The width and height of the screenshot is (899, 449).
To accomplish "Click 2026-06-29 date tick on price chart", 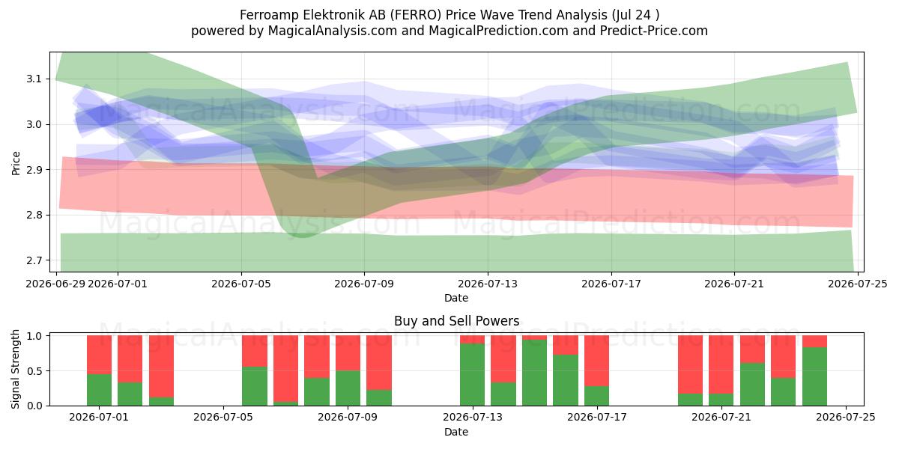I will point(57,284).
